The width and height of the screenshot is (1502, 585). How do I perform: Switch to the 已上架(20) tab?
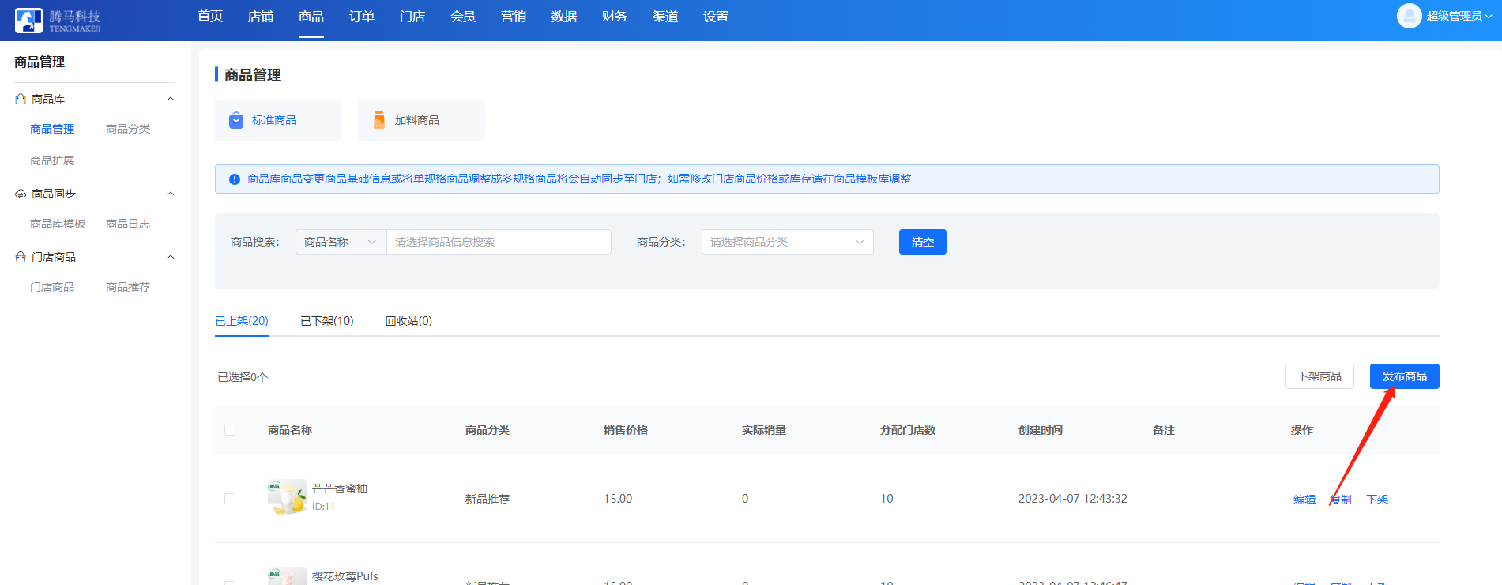coord(242,321)
